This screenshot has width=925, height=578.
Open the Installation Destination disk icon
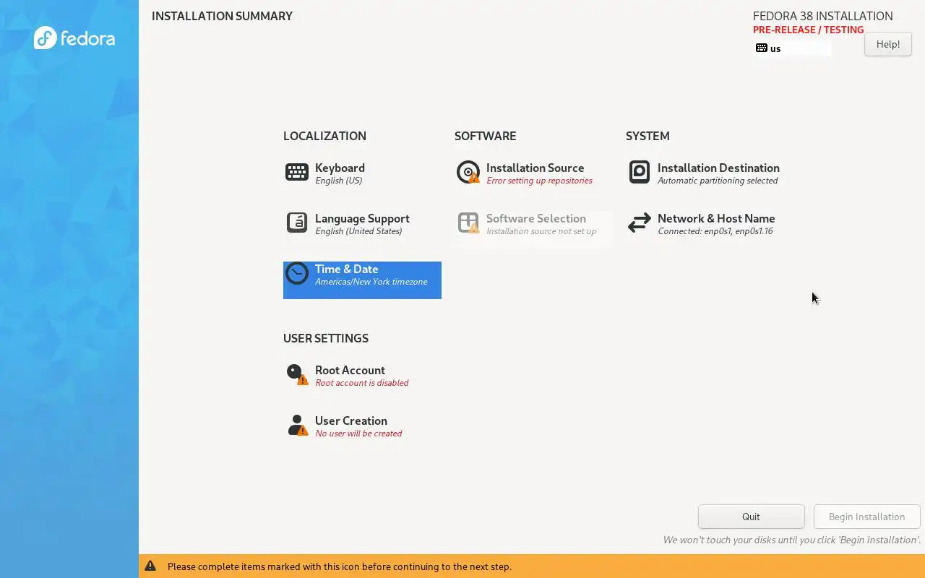coord(640,172)
